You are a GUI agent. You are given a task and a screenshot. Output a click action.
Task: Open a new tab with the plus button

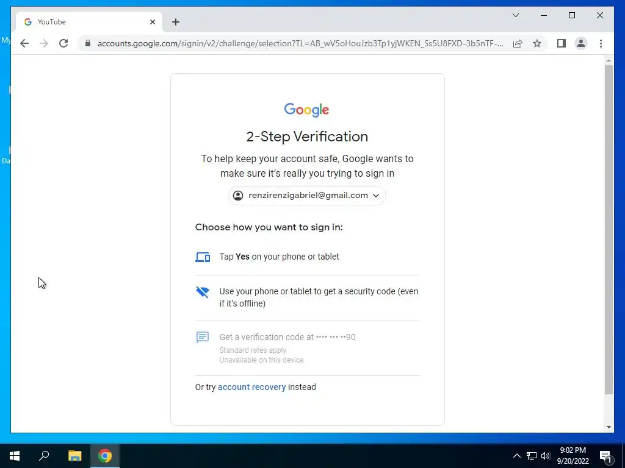[x=176, y=22]
